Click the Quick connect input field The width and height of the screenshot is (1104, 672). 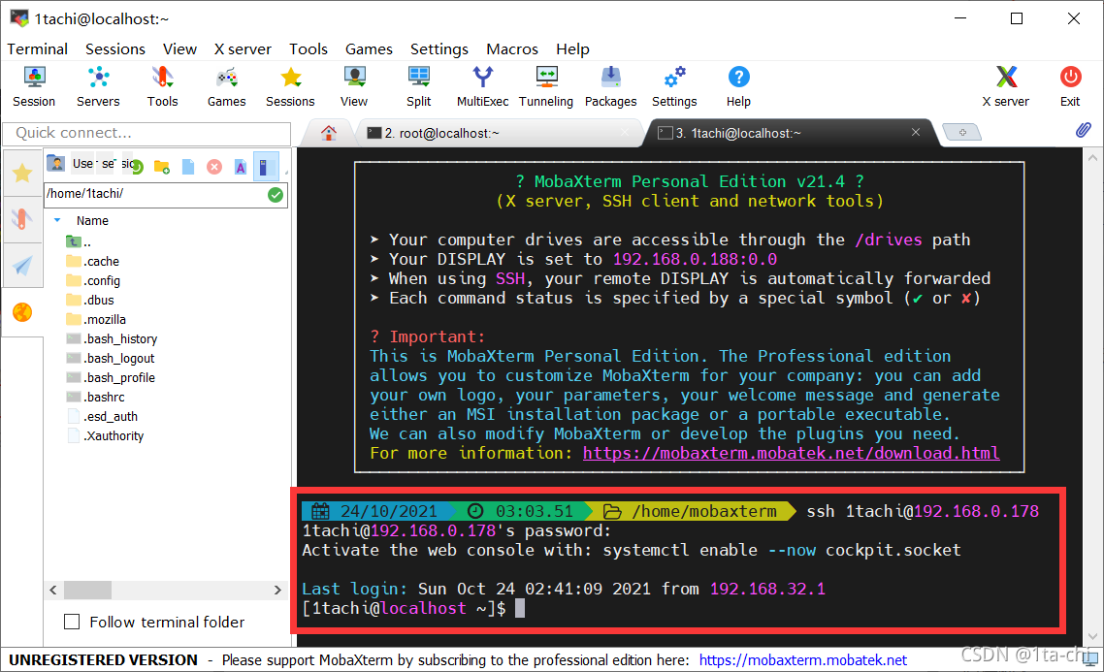146,133
